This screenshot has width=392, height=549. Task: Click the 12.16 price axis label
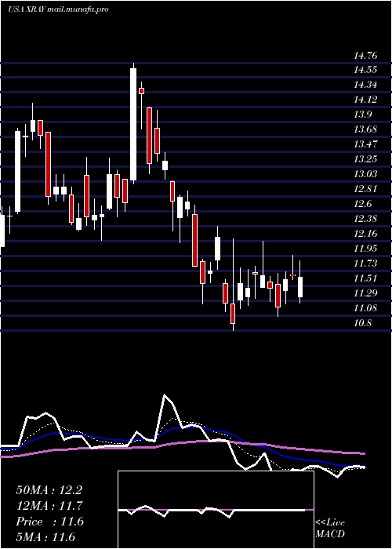365,234
